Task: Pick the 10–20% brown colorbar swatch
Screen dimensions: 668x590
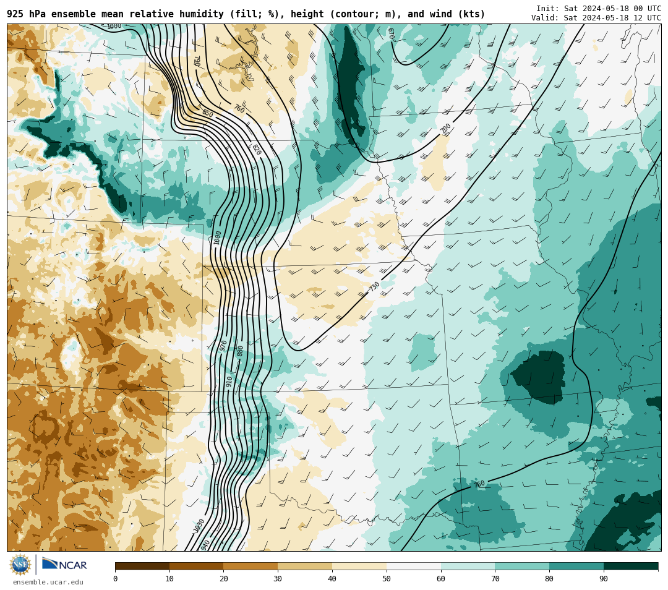Action: pyautogui.click(x=197, y=566)
